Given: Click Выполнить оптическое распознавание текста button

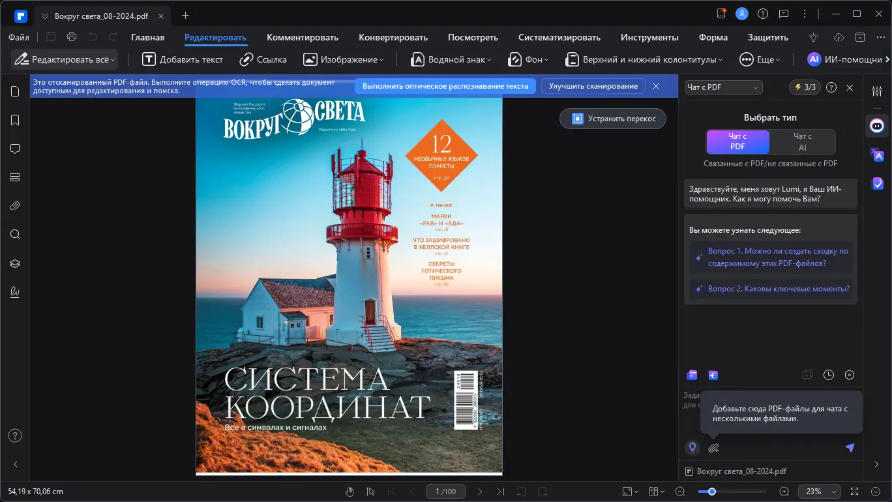Looking at the screenshot, I should [x=445, y=86].
